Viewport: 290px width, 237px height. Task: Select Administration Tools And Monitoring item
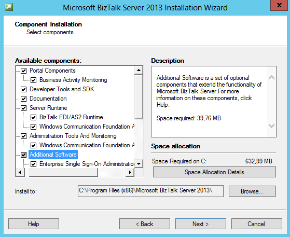pyautogui.click(x=73, y=136)
